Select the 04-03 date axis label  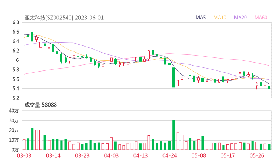[111, 155]
